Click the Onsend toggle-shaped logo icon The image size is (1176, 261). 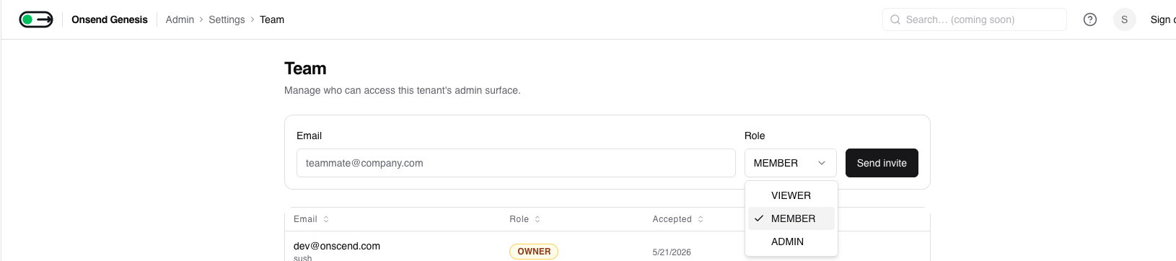[36, 19]
